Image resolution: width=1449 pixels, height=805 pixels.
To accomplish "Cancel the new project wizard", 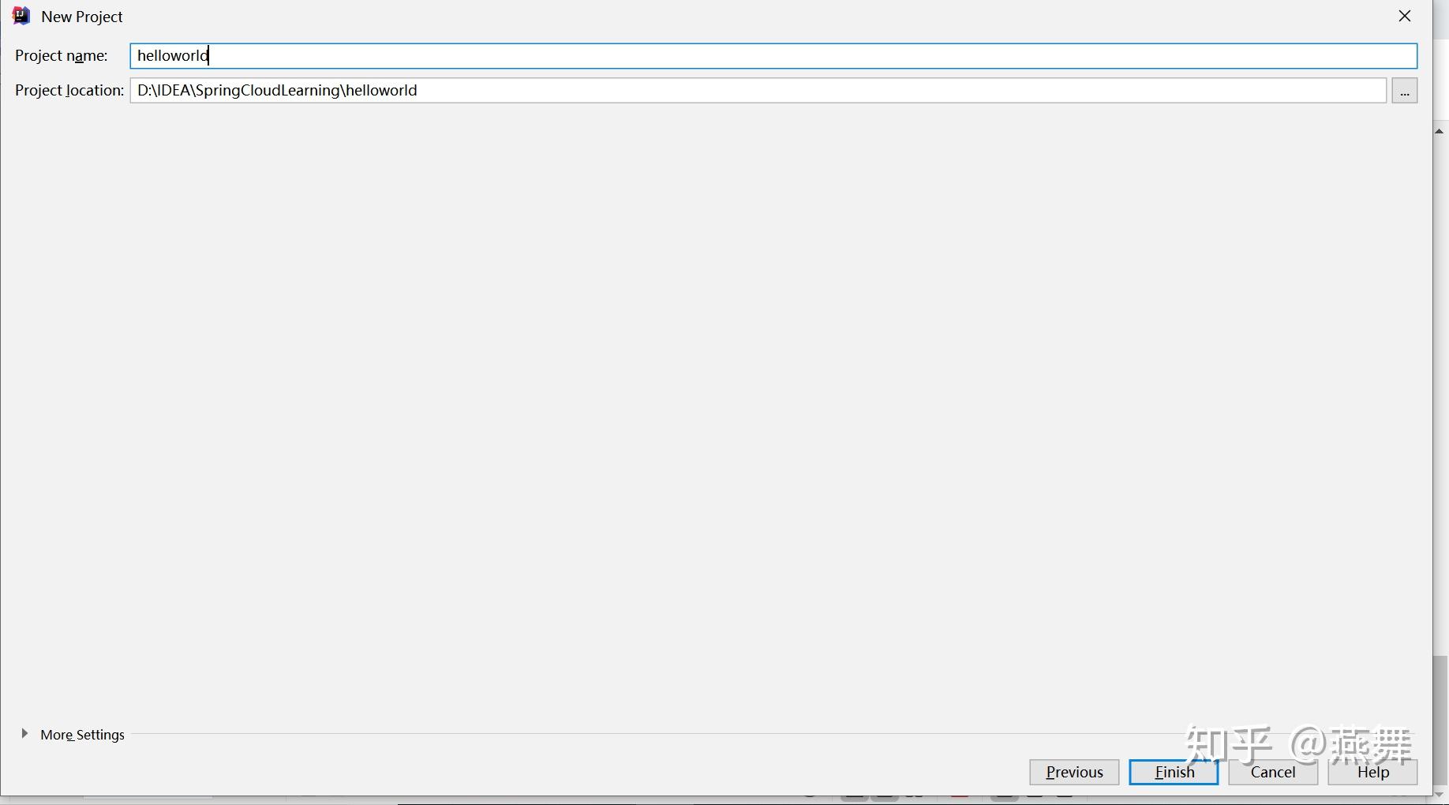I will click(1273, 772).
